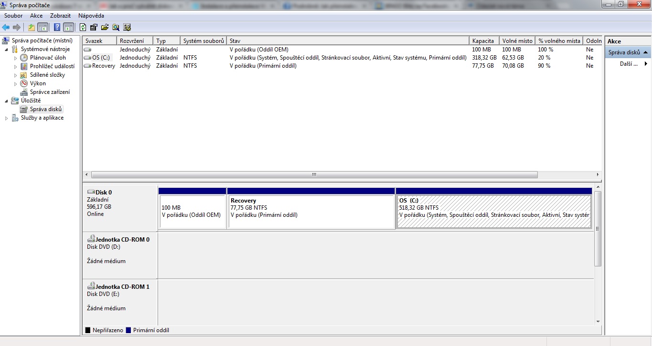Viewport: 652px width, 346px height.
Task: Click the 90 % free value
Action: pyautogui.click(x=544, y=66)
